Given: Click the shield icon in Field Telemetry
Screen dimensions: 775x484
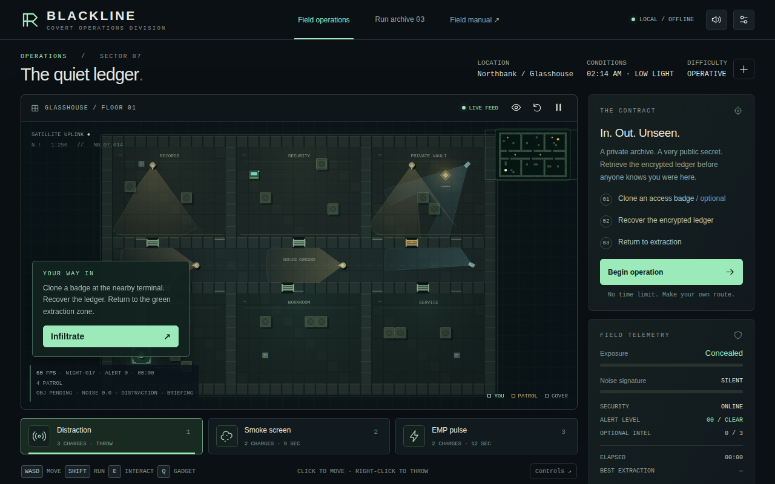Looking at the screenshot, I should point(737,335).
